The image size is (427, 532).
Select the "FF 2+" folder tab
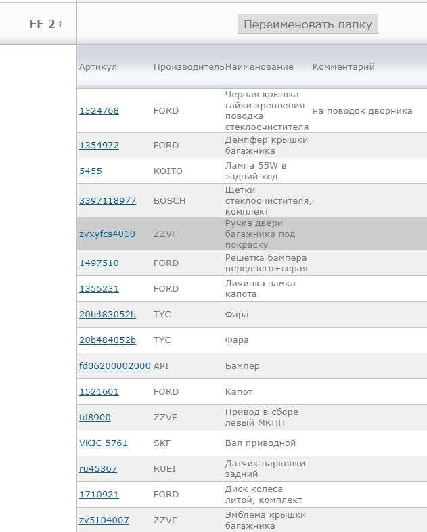pyautogui.click(x=46, y=24)
